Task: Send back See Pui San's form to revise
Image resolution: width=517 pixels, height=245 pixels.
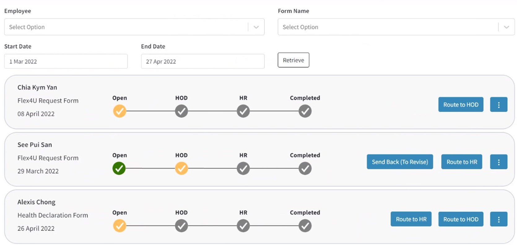Action: 400,162
